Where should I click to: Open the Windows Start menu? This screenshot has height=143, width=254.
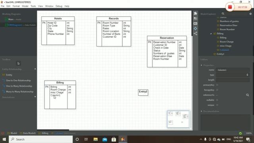click(x=4, y=139)
